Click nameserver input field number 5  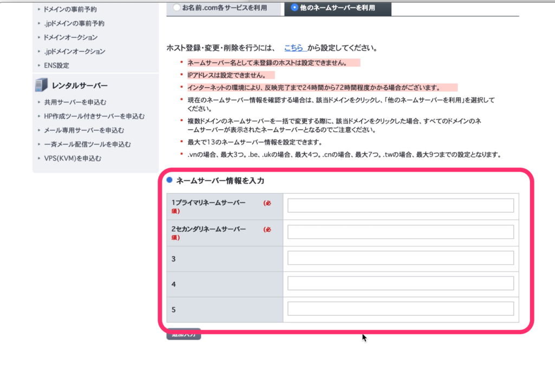(x=400, y=309)
